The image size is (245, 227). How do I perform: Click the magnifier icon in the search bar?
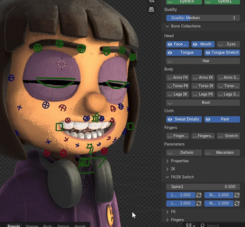point(203,225)
